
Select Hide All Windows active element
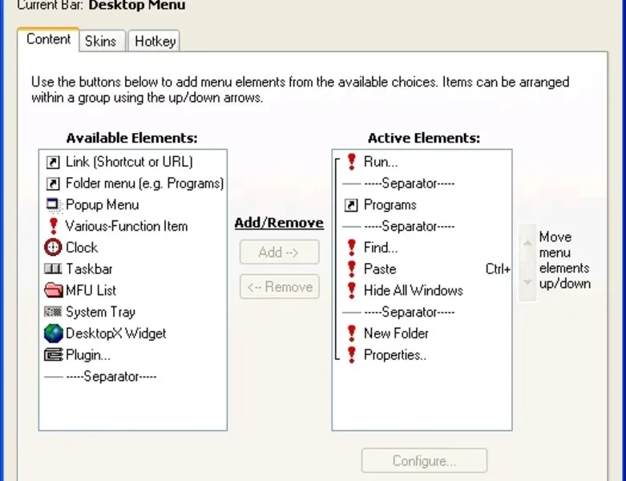(x=413, y=290)
